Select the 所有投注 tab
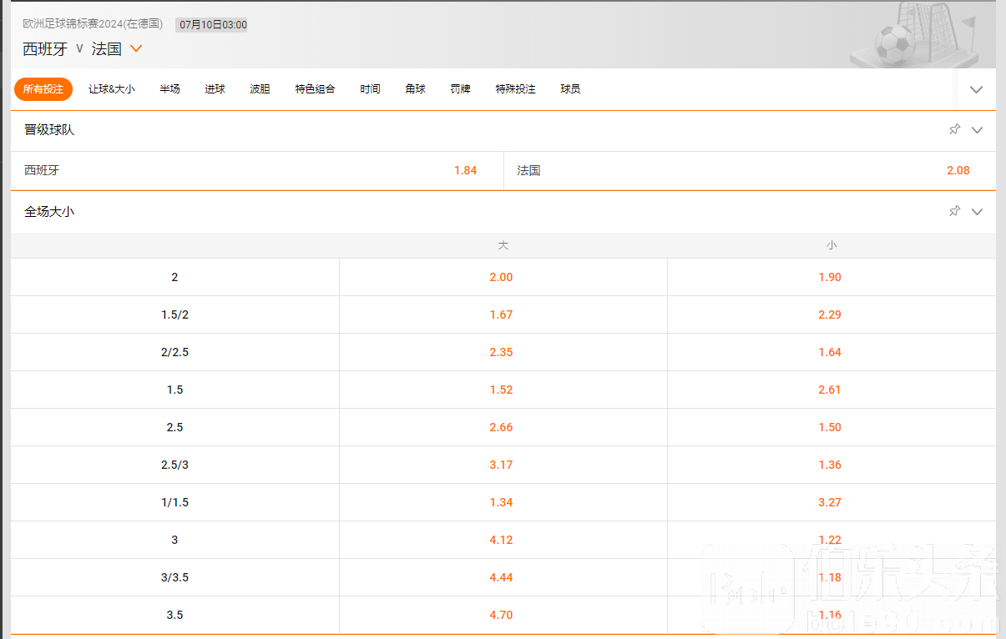 click(43, 89)
